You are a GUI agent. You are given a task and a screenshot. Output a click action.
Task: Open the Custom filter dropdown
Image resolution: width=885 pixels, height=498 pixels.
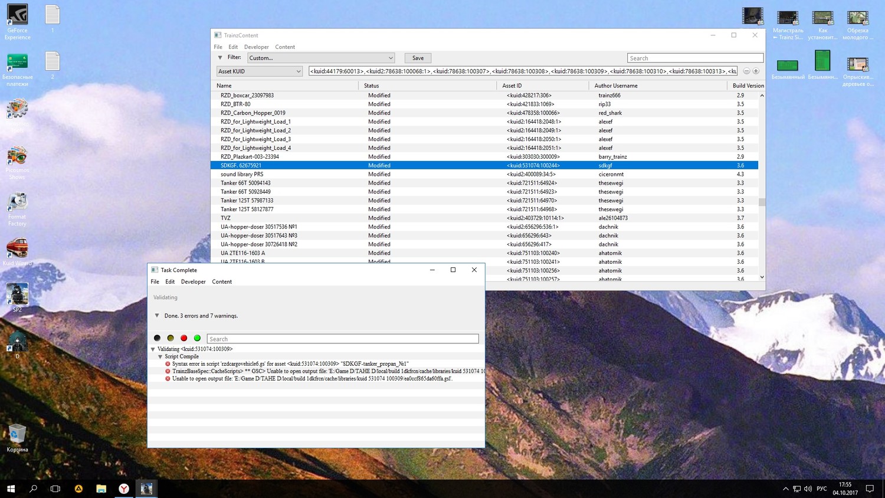pos(321,58)
